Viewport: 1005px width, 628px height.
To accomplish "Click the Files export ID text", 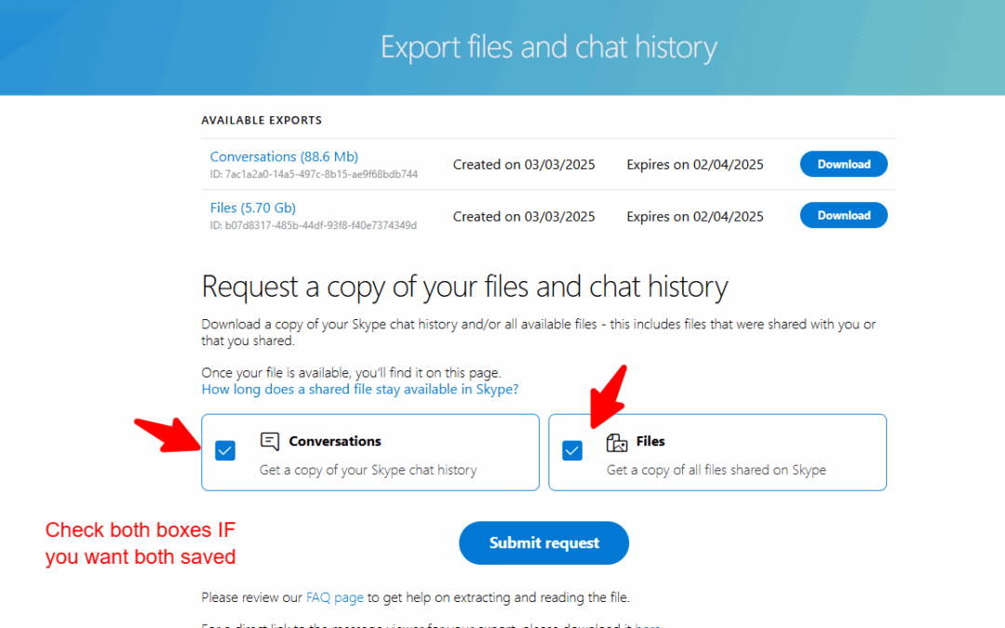I will click(314, 225).
